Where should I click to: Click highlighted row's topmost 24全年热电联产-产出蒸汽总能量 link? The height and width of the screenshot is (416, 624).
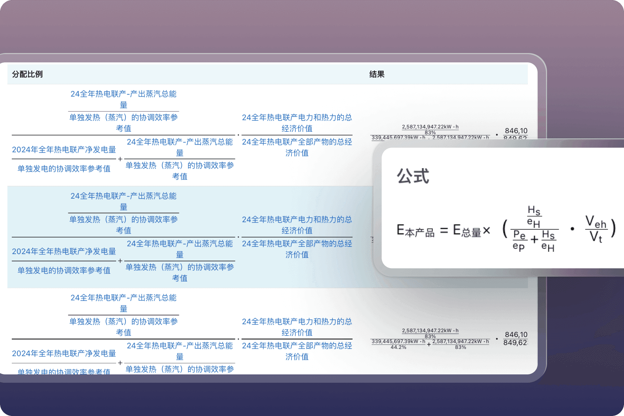pyautogui.click(x=123, y=201)
